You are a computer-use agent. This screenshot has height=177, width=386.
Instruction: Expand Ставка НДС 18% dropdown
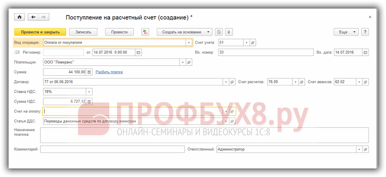tap(89, 92)
